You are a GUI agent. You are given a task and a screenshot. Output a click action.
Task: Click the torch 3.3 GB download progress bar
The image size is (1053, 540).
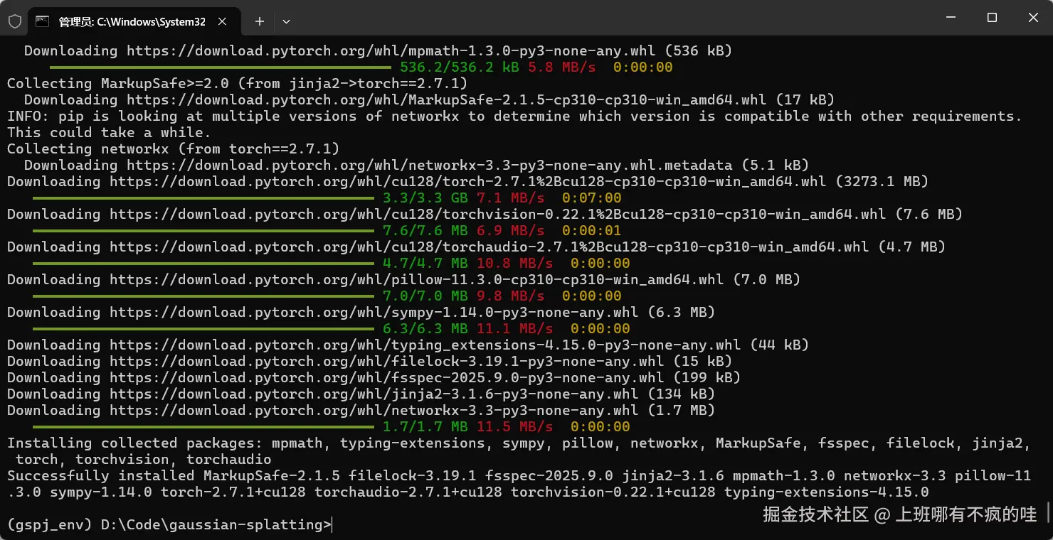tap(203, 198)
